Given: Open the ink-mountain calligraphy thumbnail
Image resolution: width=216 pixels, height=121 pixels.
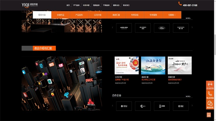Looking at the screenshot, I should pos(180,66).
